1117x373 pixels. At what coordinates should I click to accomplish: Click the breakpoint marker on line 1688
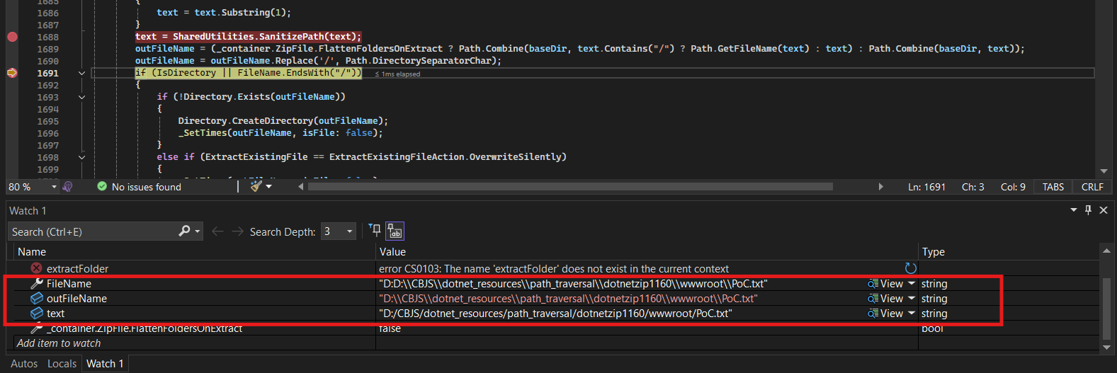pos(12,37)
